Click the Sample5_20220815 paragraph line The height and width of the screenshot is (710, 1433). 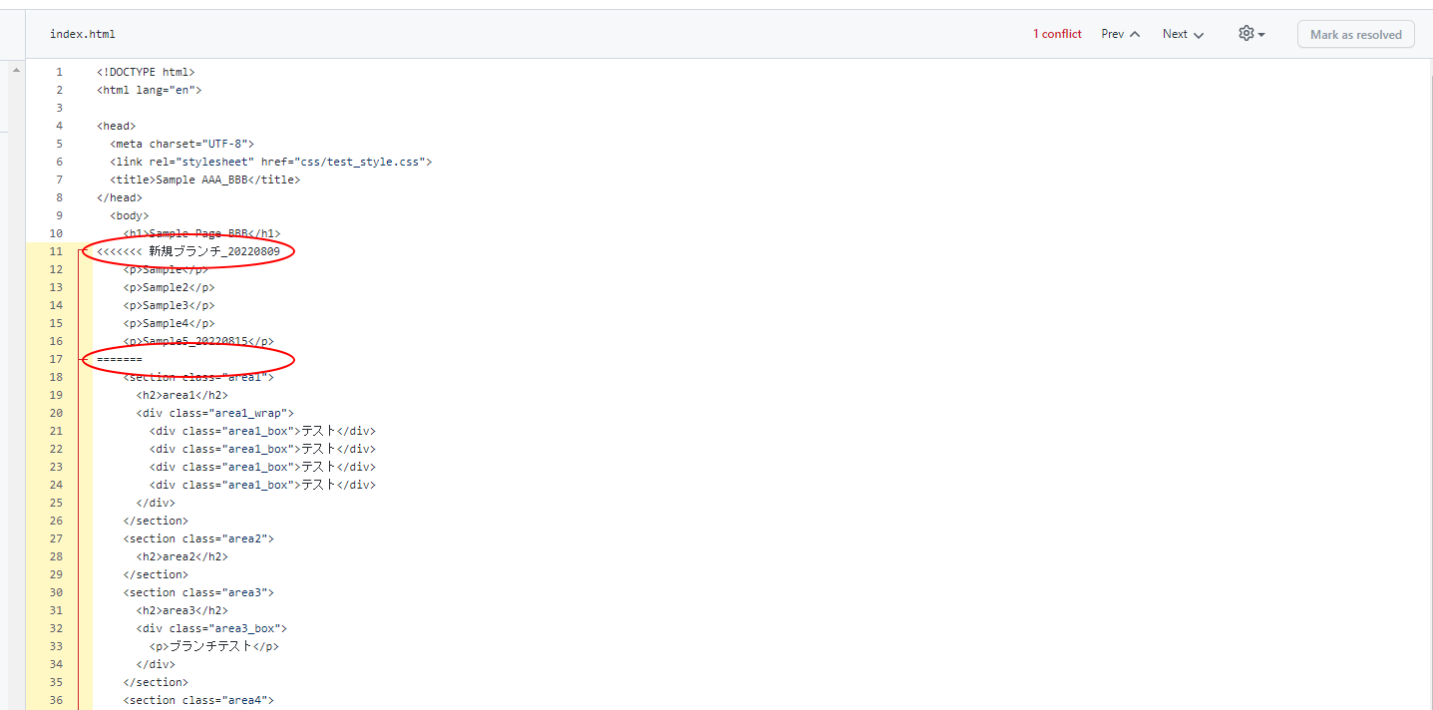point(197,341)
